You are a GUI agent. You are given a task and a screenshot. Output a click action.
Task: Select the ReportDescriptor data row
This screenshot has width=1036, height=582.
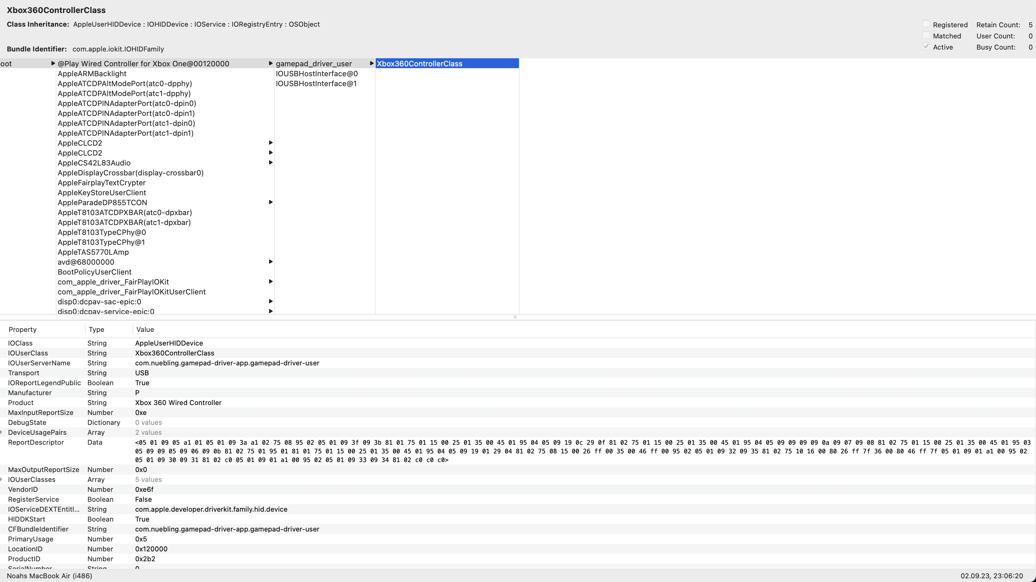(36, 442)
